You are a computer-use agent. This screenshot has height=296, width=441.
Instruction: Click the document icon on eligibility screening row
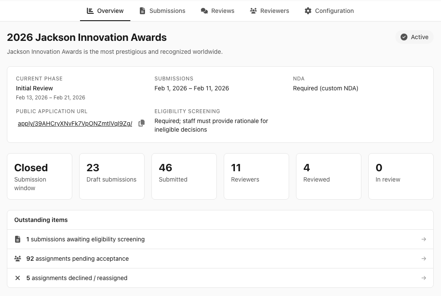(x=18, y=239)
